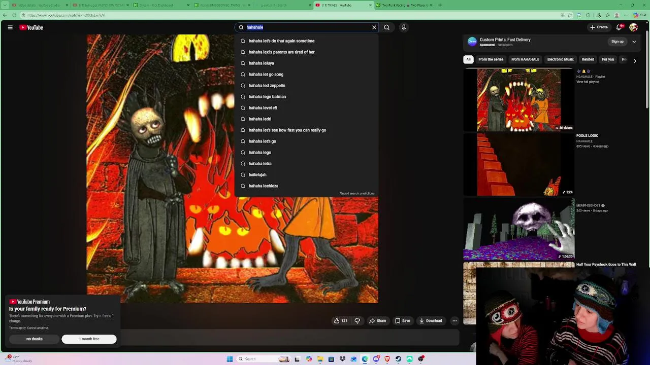
Task: Open Discord from the taskbar
Action: point(376,359)
